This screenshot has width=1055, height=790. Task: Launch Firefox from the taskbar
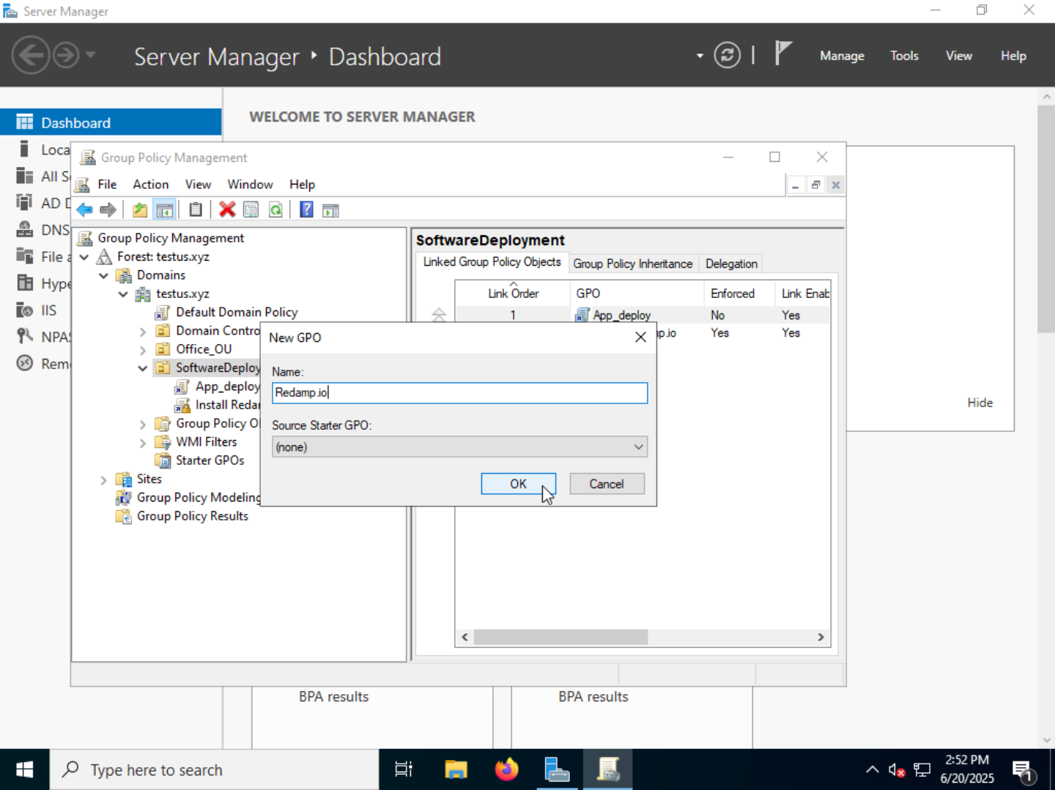[506, 769]
